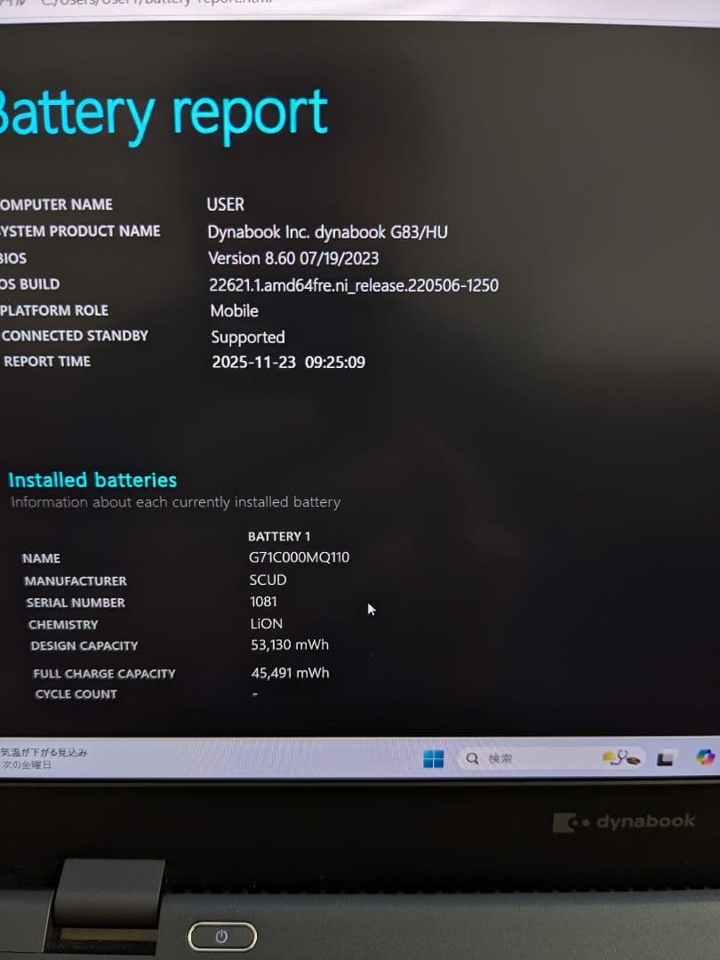Click the Installed batteries section heading
720x960 pixels.
[92, 479]
